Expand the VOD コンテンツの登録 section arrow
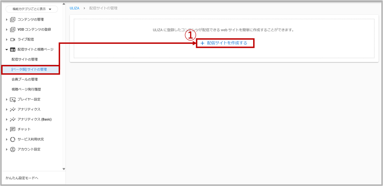The height and width of the screenshot is (186, 383). [7, 29]
